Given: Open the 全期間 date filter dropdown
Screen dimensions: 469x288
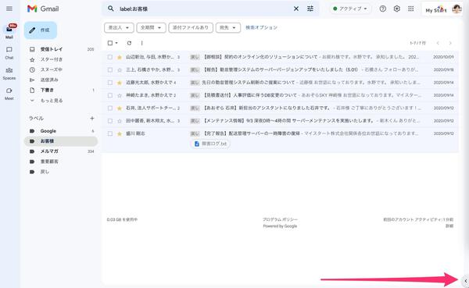Looking at the screenshot, I should click(151, 27).
